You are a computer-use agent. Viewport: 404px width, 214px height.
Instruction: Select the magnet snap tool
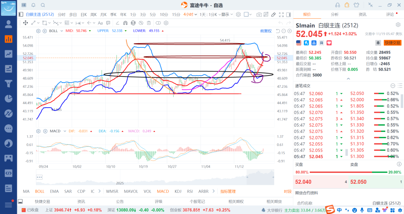click(x=125, y=23)
